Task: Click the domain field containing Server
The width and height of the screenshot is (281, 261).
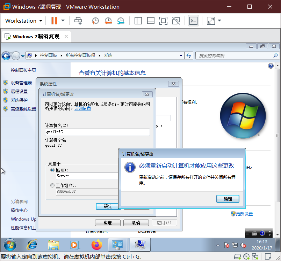Action: tap(87, 176)
